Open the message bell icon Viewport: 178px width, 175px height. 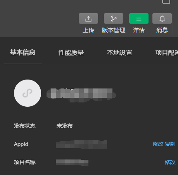click(162, 18)
